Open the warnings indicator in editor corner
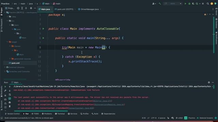 pos(206,14)
